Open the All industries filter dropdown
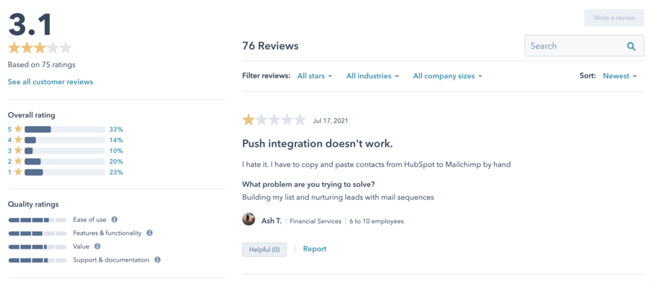The image size is (656, 284). (372, 76)
